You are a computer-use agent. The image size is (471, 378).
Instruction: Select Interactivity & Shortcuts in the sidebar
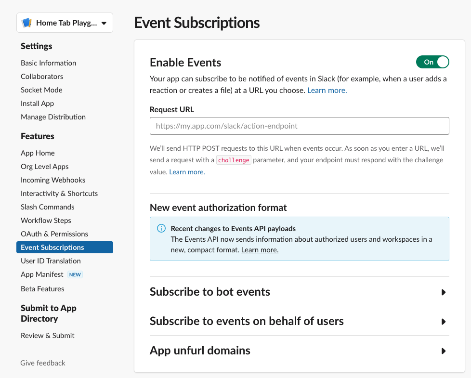59,193
